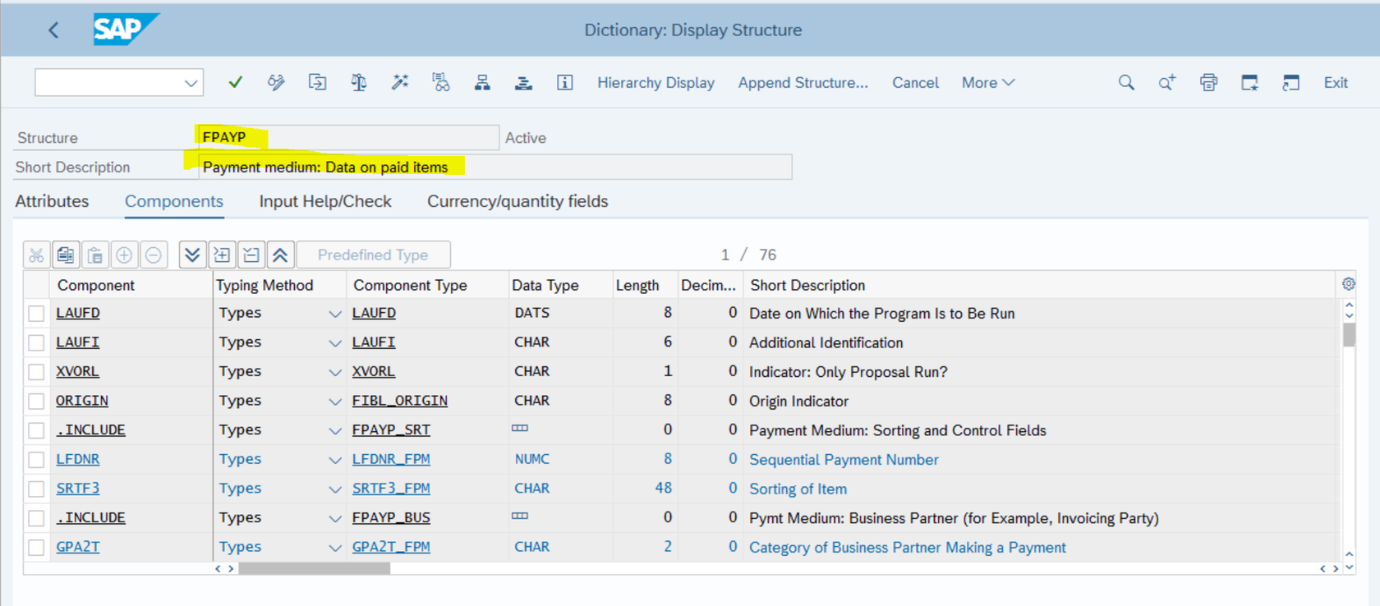
Task: Run the Check (balance scale) icon
Action: [x=359, y=82]
